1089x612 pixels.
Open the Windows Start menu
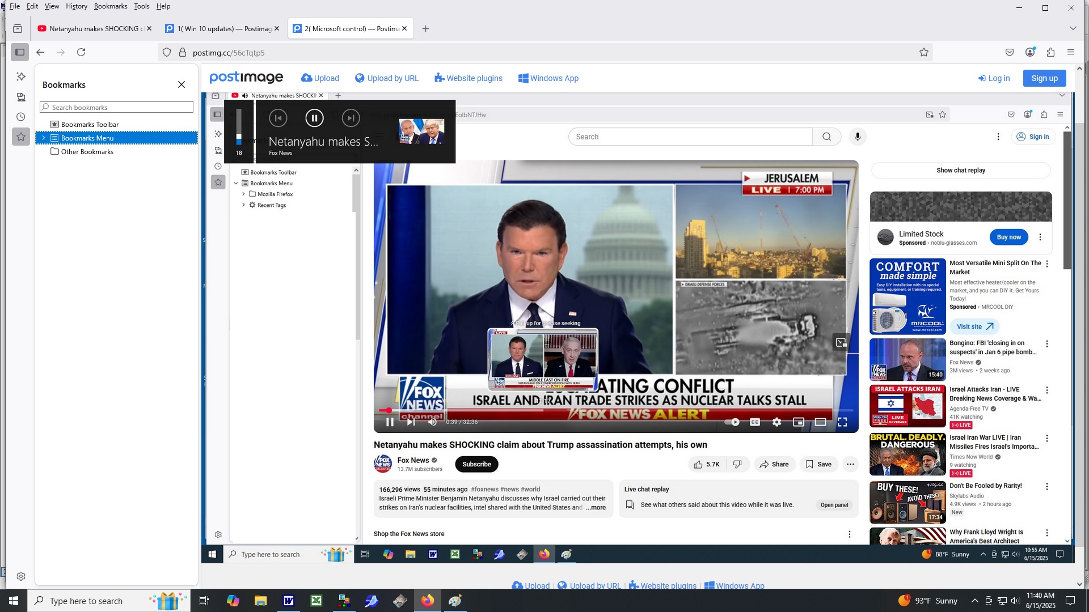(14, 601)
